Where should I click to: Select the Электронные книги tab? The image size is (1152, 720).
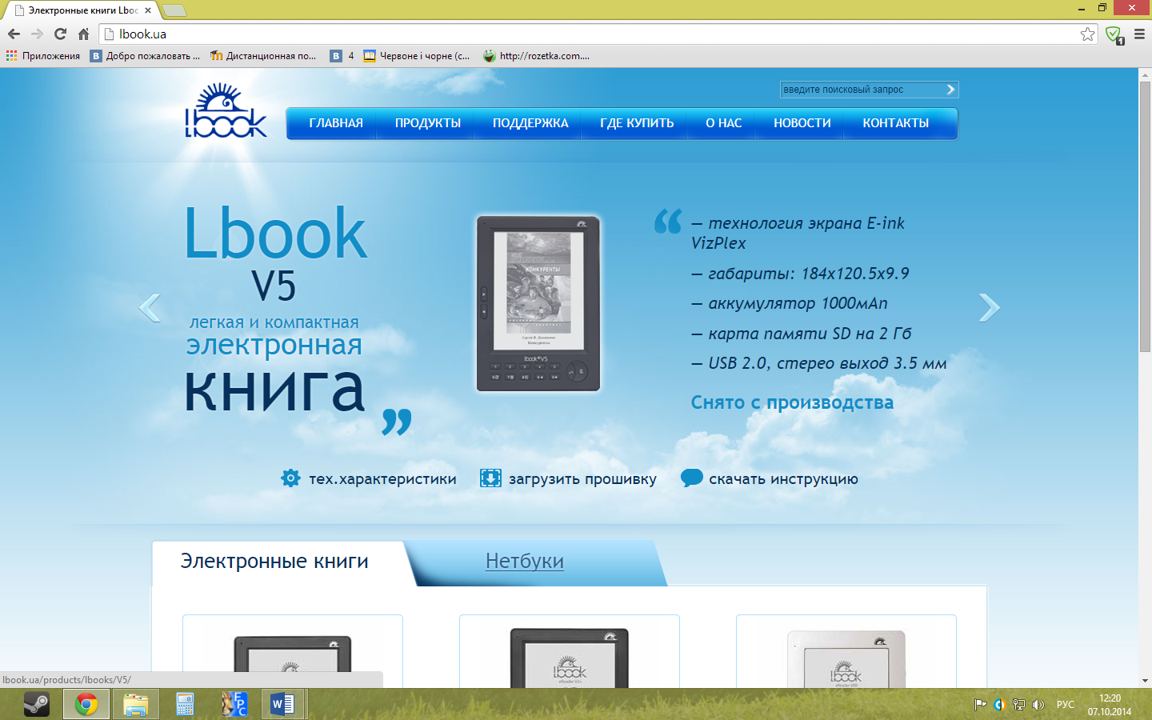pos(274,562)
